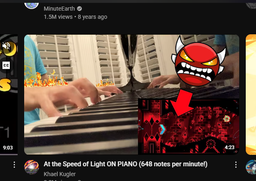Screen dimensions: 256x181
Task: Click the verified badge beside MinuteEarth
Action: (x=79, y=9)
